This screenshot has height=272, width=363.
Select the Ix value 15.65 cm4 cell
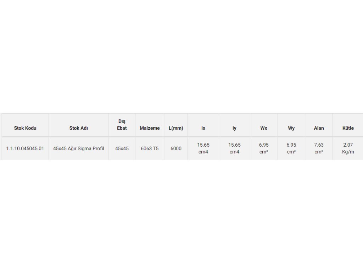[203, 148]
